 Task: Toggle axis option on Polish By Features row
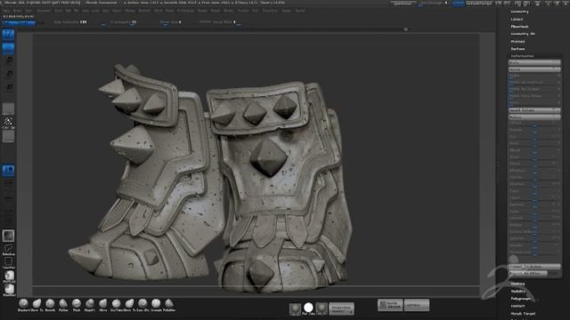(x=558, y=83)
